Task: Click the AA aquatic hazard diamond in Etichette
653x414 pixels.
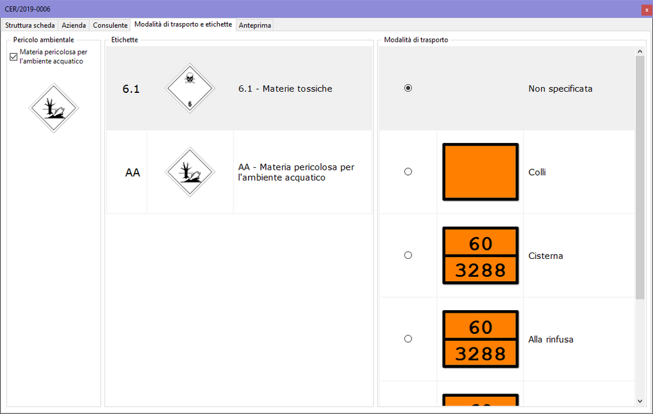Action: pos(190,172)
